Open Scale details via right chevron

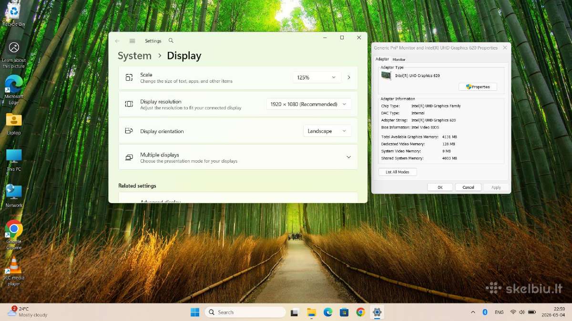[349, 78]
